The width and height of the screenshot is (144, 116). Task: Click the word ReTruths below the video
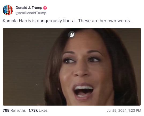18,110
